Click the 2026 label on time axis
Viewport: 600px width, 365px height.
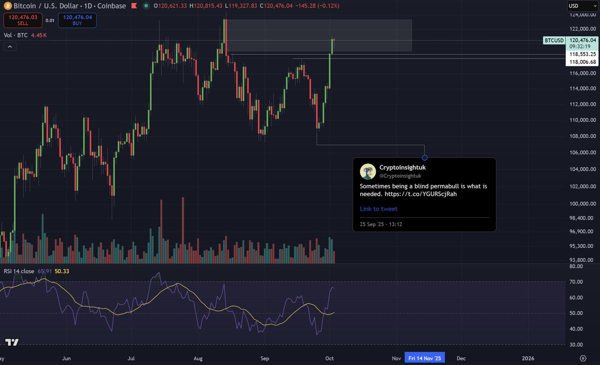[x=528, y=358]
